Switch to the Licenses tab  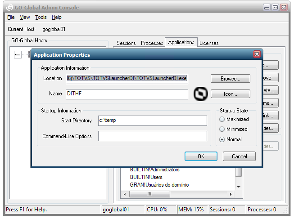pyautogui.click(x=209, y=43)
